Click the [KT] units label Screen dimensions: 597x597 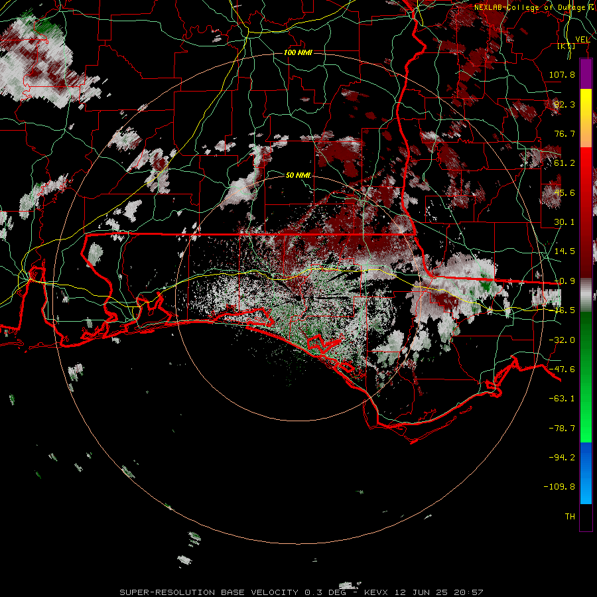point(566,46)
